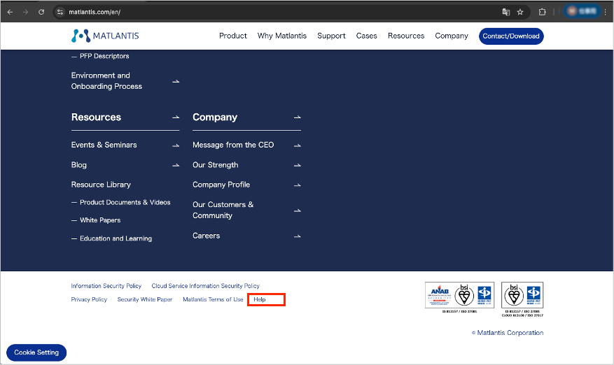Bookmark this page with star icon
614x365 pixels.
520,12
